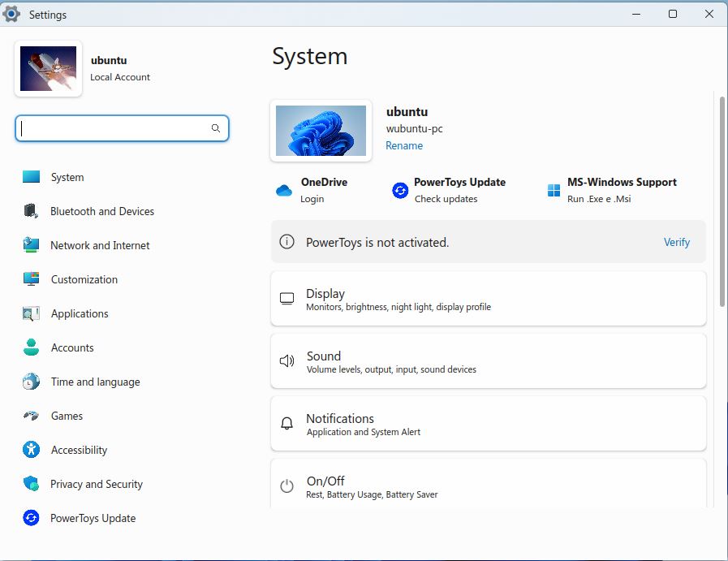
Task: Click the vertical scrollbar on the right
Action: (x=722, y=203)
